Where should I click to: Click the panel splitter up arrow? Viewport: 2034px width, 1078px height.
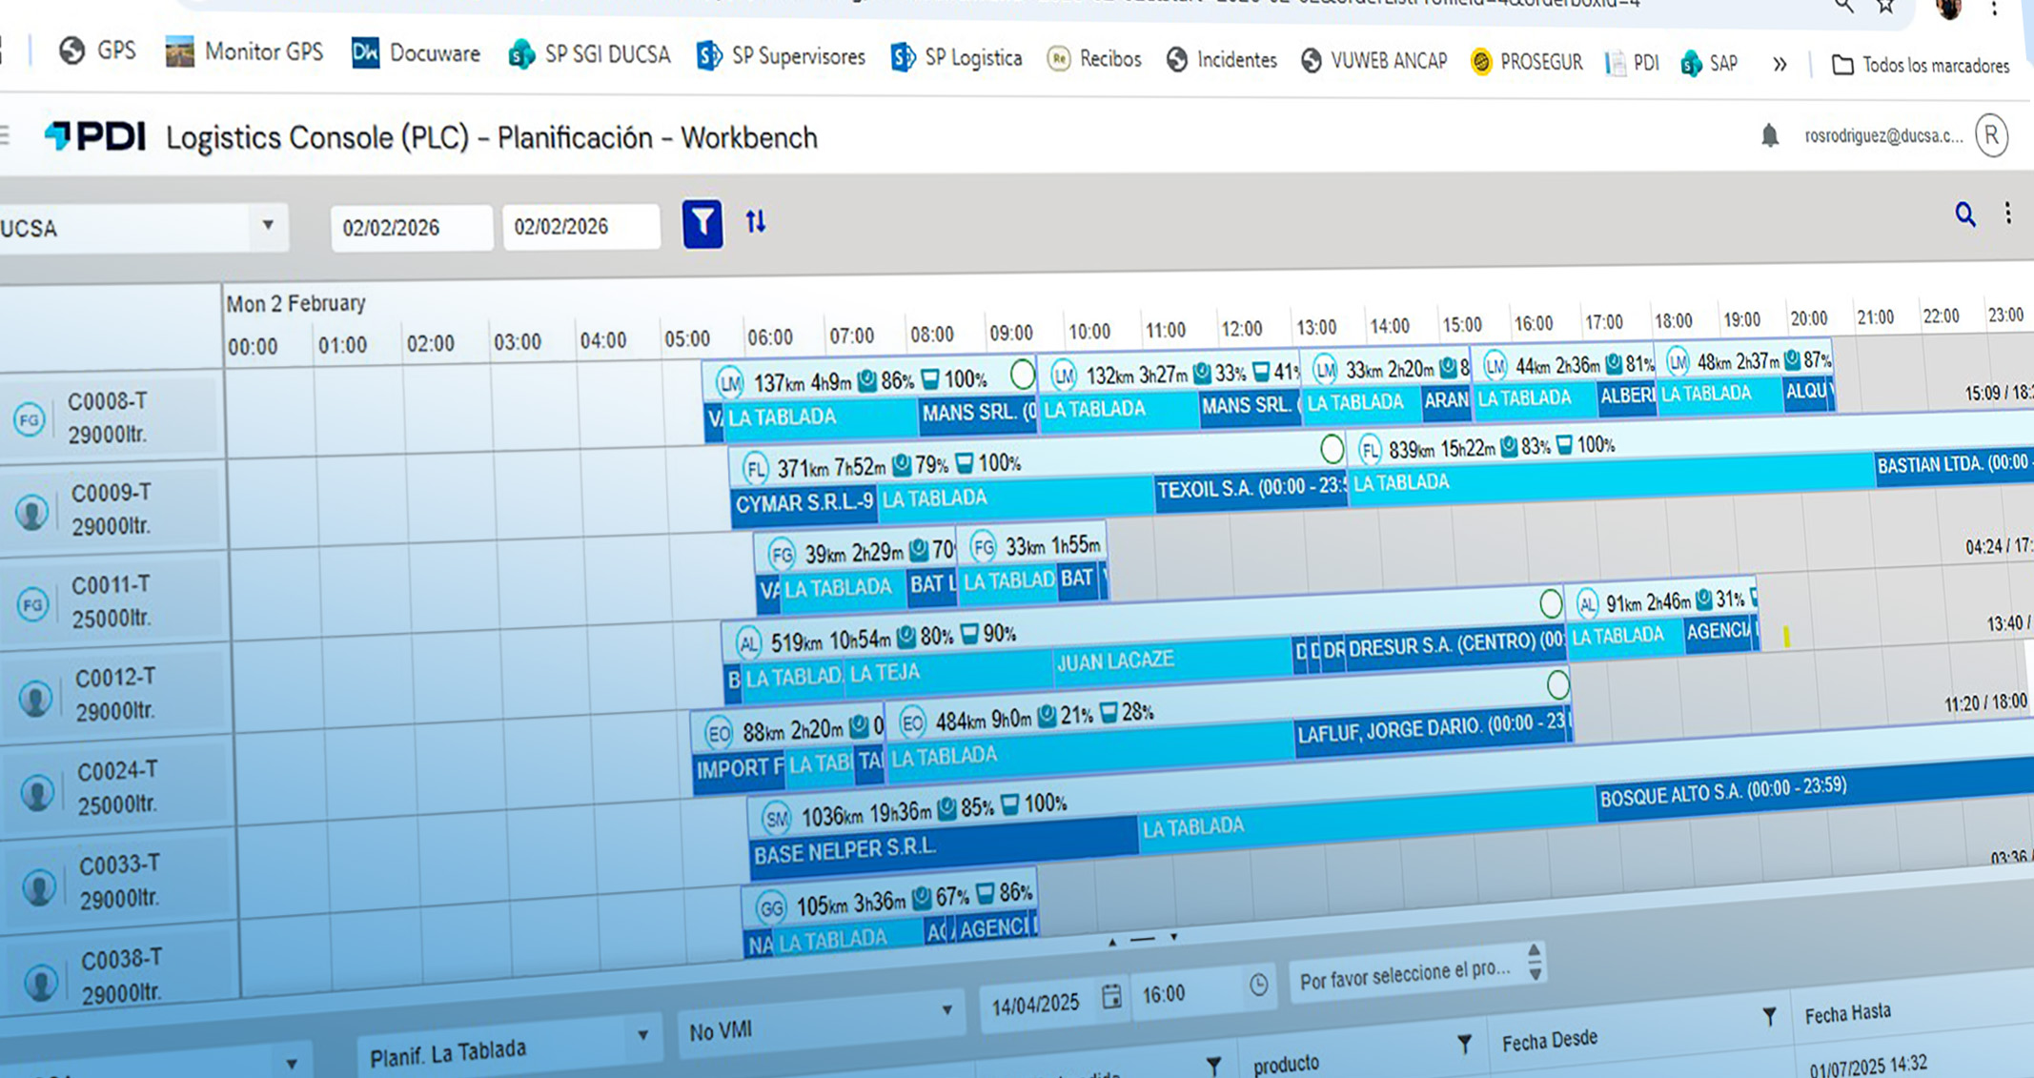[1112, 942]
